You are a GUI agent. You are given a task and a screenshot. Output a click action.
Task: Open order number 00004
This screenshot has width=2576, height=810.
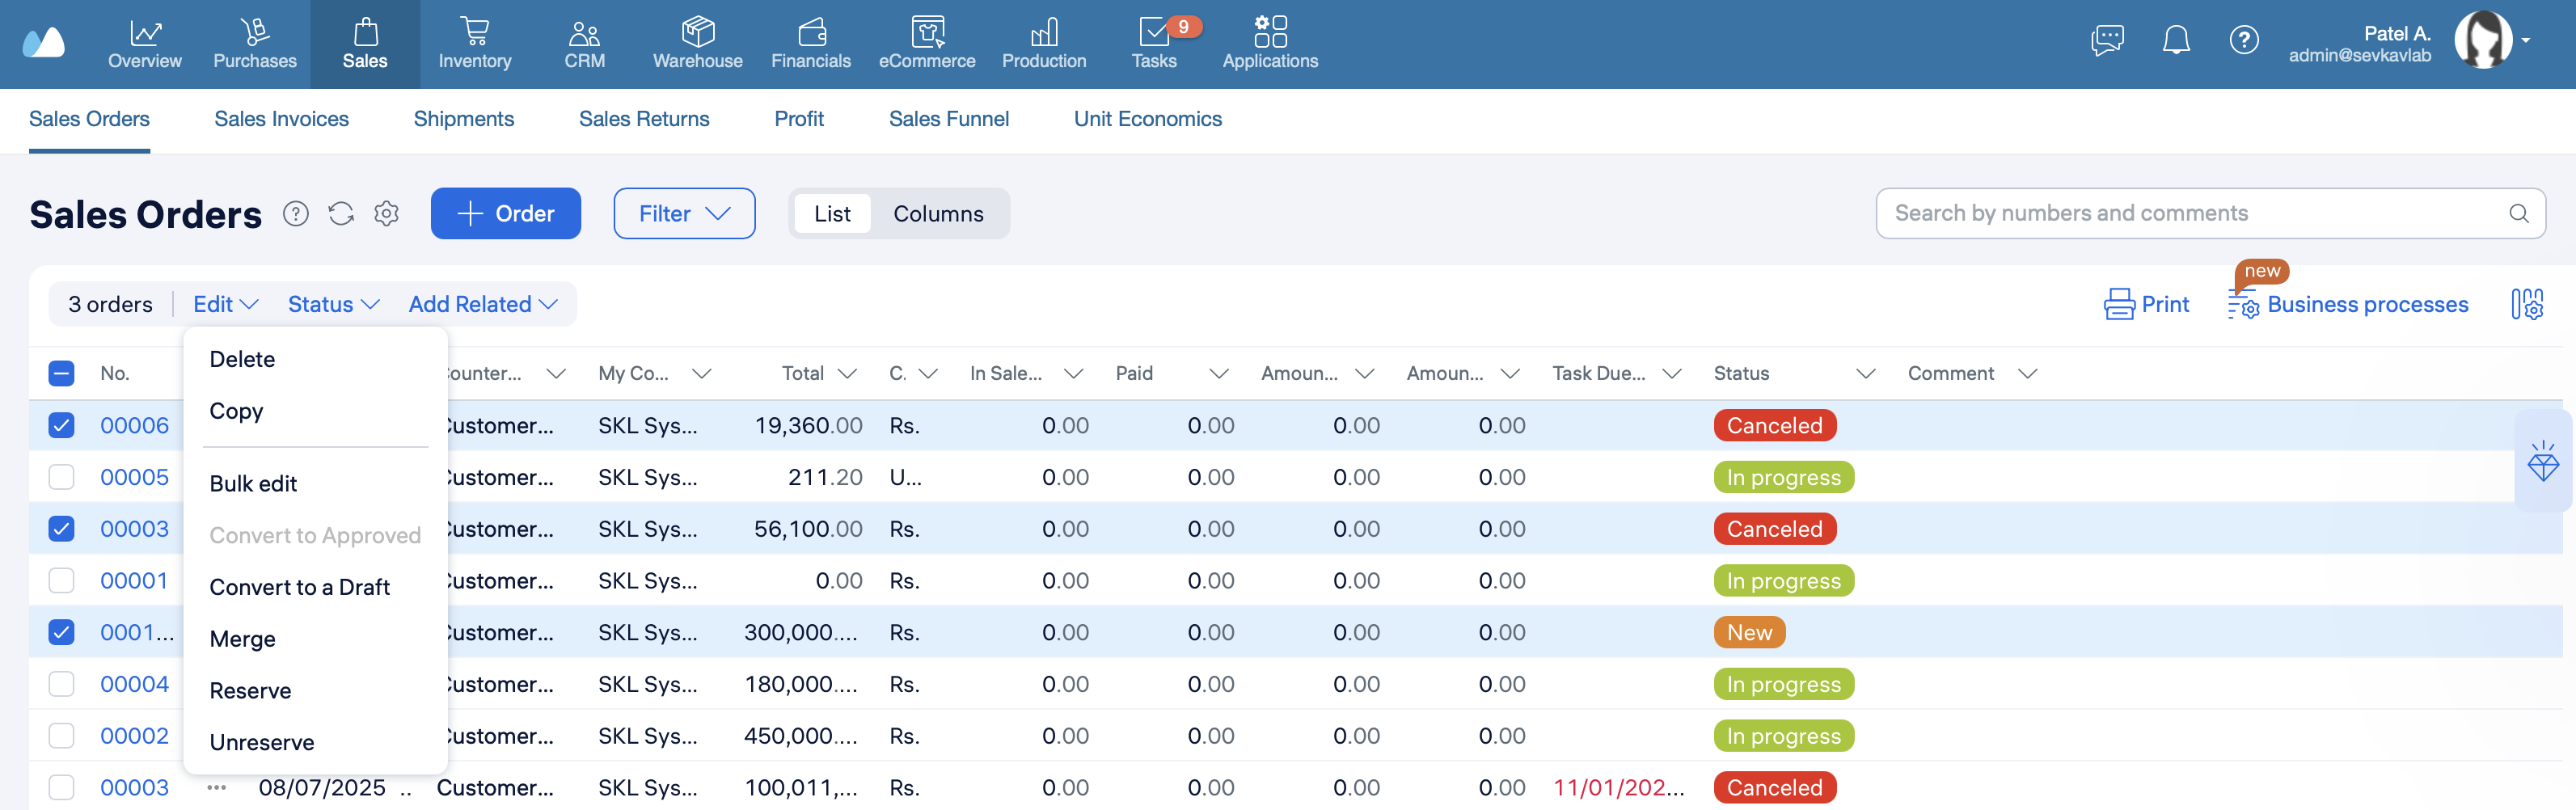[x=134, y=684]
